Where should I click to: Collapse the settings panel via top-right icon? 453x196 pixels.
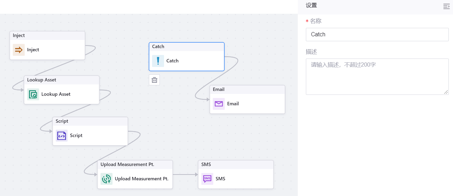click(446, 6)
